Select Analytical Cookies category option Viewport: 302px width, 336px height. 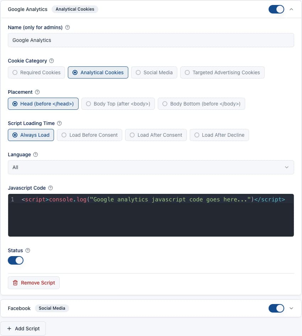click(98, 73)
